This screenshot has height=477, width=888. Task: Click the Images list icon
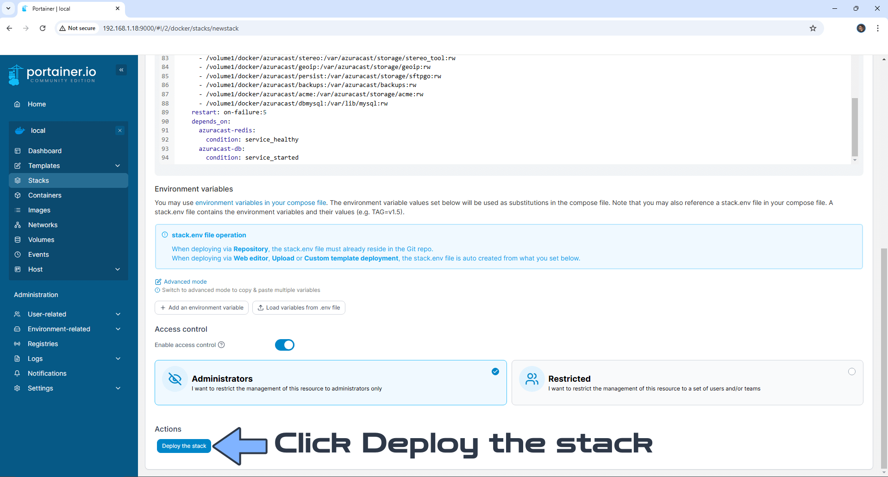click(x=18, y=210)
